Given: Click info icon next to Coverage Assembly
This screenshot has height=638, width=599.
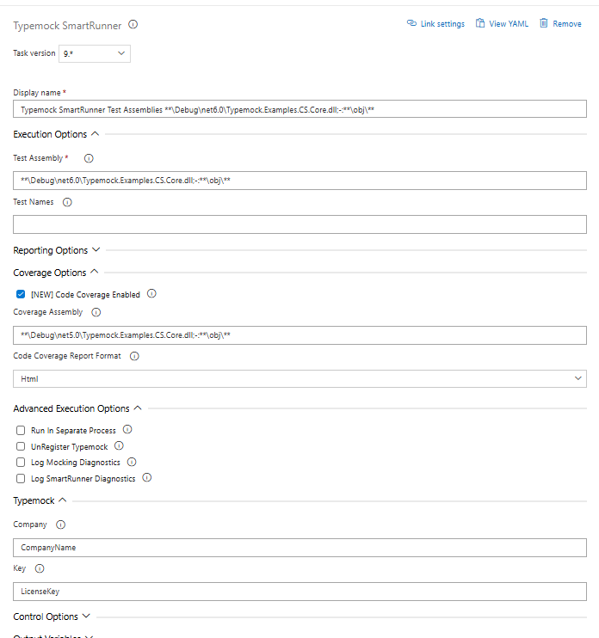Looking at the screenshot, I should [96, 313].
